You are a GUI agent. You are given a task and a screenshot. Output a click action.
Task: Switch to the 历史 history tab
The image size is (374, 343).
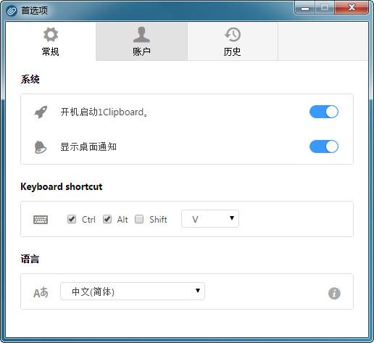pos(233,41)
